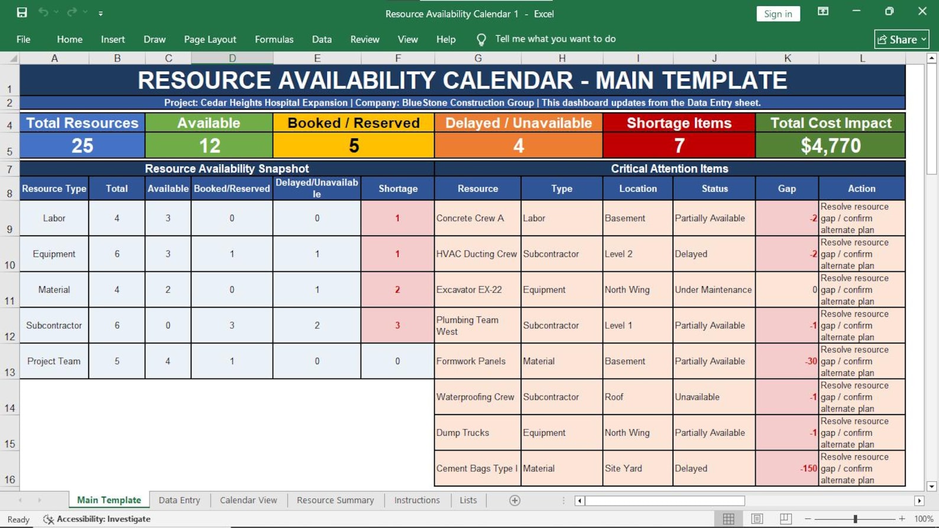The width and height of the screenshot is (939, 528).
Task: Click the zoom out minus button
Action: tap(808, 519)
